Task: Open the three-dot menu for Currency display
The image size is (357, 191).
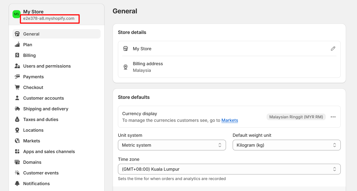Action: (x=333, y=117)
